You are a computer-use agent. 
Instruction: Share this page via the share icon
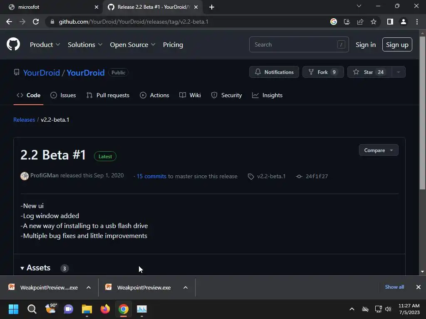tap(360, 22)
